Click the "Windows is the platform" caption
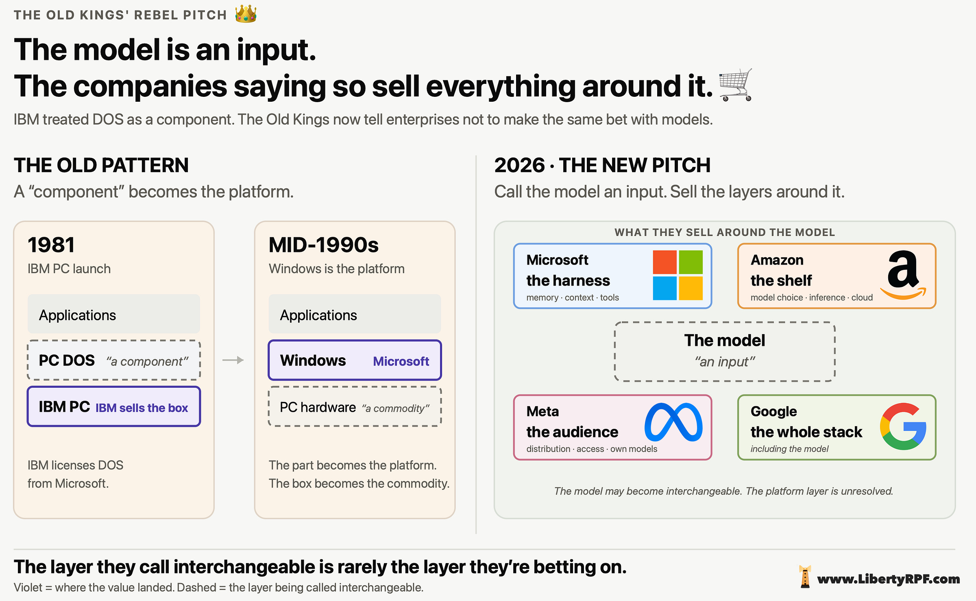Screen dimensions: 976x601 337,269
